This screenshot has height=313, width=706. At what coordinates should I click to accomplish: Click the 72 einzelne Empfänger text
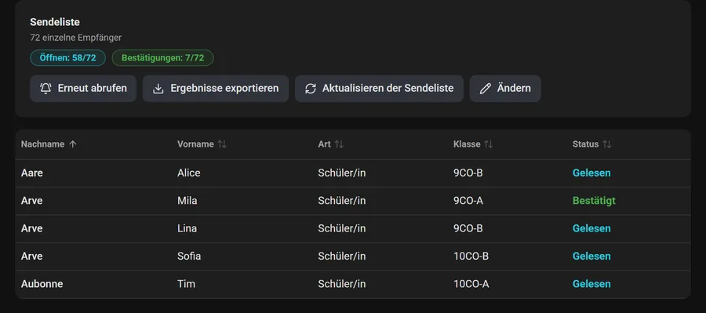75,38
